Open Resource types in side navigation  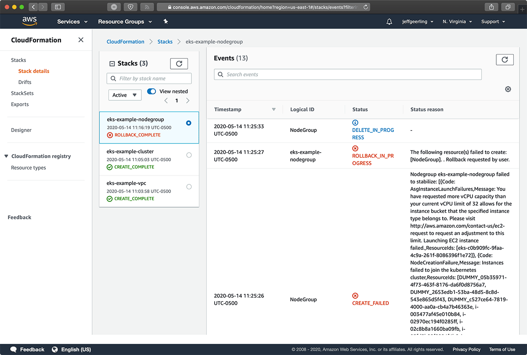point(29,168)
